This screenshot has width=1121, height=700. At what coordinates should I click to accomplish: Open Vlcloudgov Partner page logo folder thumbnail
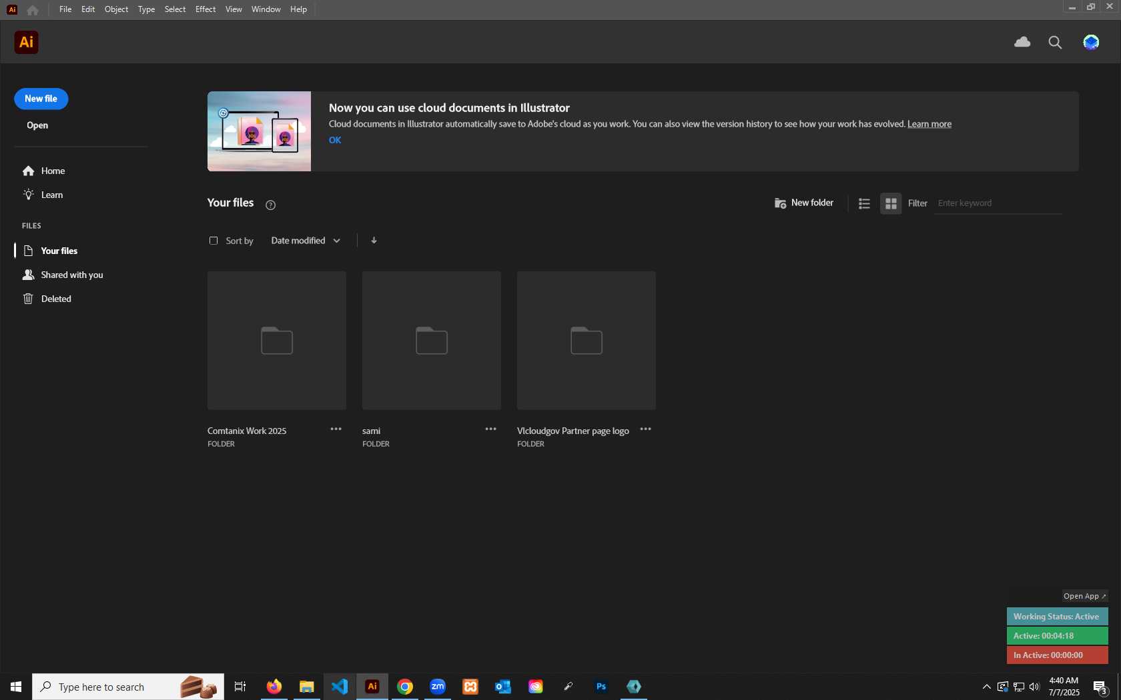click(587, 340)
